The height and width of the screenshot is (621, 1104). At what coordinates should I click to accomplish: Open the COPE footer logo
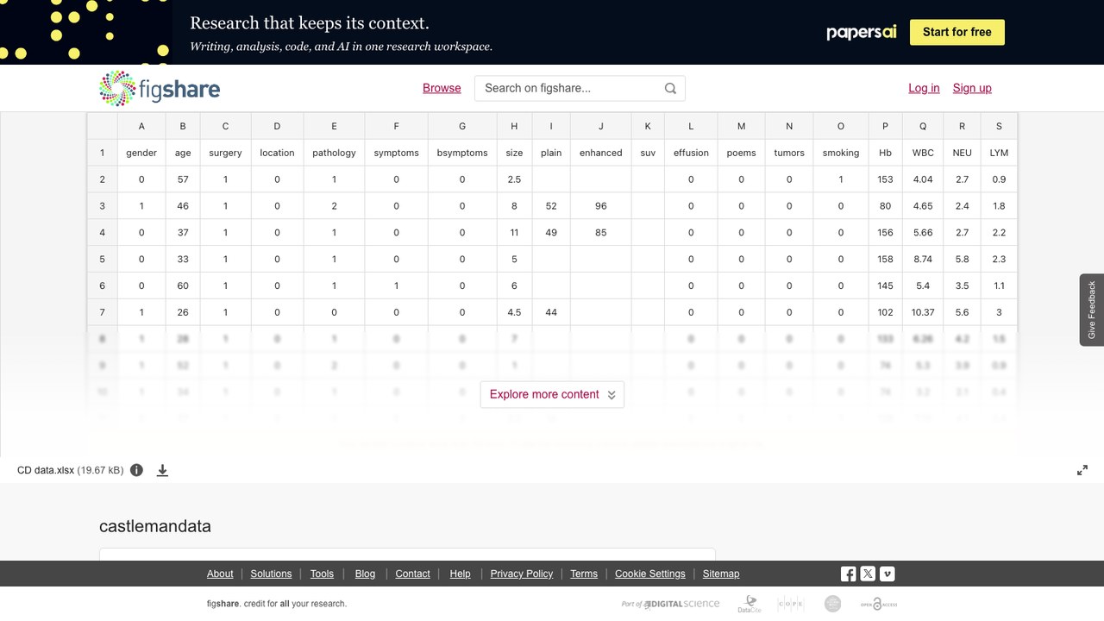791,604
